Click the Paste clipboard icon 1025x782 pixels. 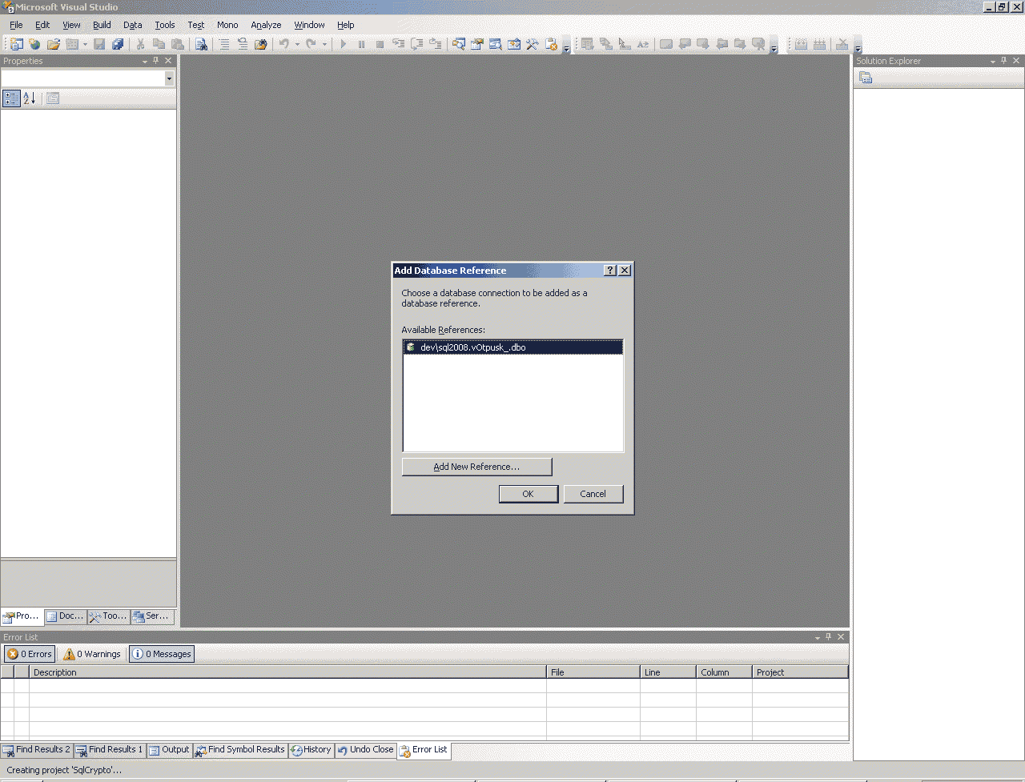[x=178, y=45]
